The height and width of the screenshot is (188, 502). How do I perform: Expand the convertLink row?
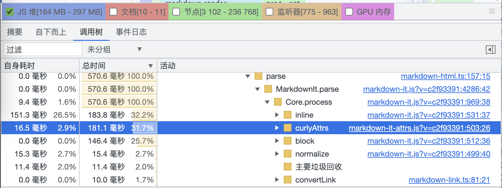click(277, 180)
